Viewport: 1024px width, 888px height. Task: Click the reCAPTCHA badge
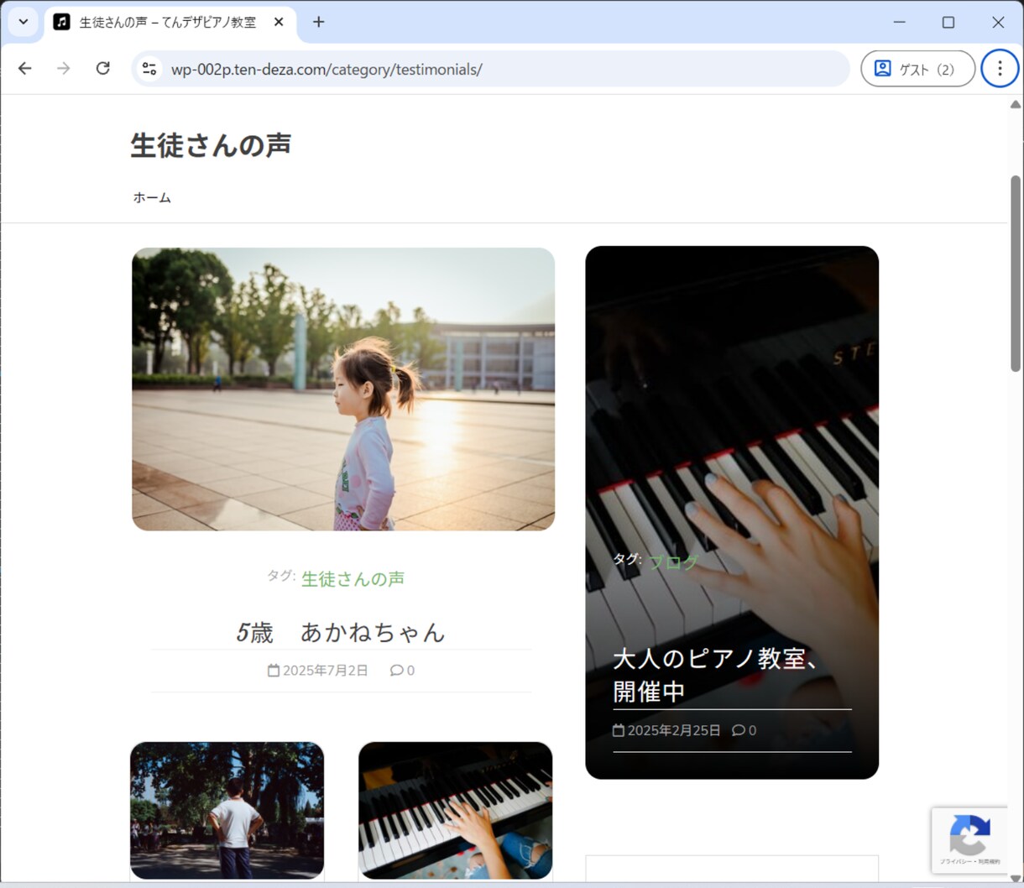point(969,839)
